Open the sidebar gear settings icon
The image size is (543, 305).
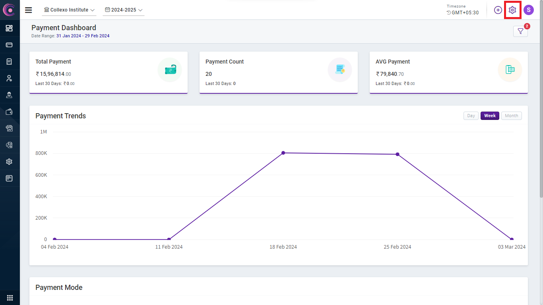coord(9,162)
